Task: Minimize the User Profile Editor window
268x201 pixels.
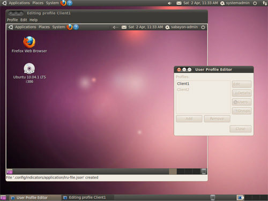Action: coord(184,70)
